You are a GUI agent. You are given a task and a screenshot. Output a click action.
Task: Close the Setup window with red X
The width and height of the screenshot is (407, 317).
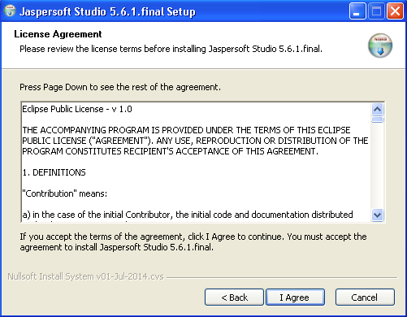point(395,11)
